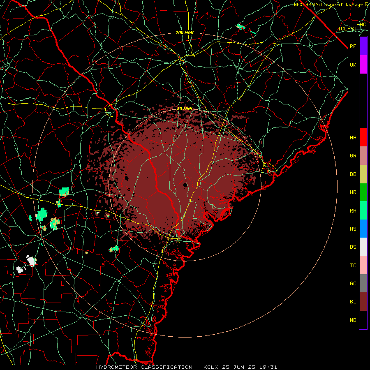
Task: Click the brown BI legend color swatch
Action: (363, 302)
